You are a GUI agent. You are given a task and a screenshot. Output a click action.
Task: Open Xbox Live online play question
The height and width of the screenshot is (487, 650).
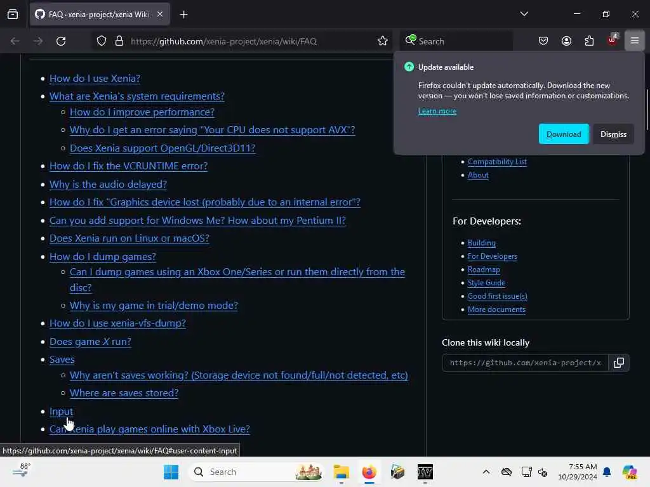(150, 429)
